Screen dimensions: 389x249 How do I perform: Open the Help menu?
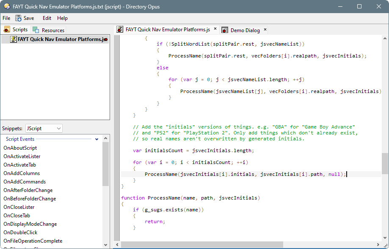62,18
